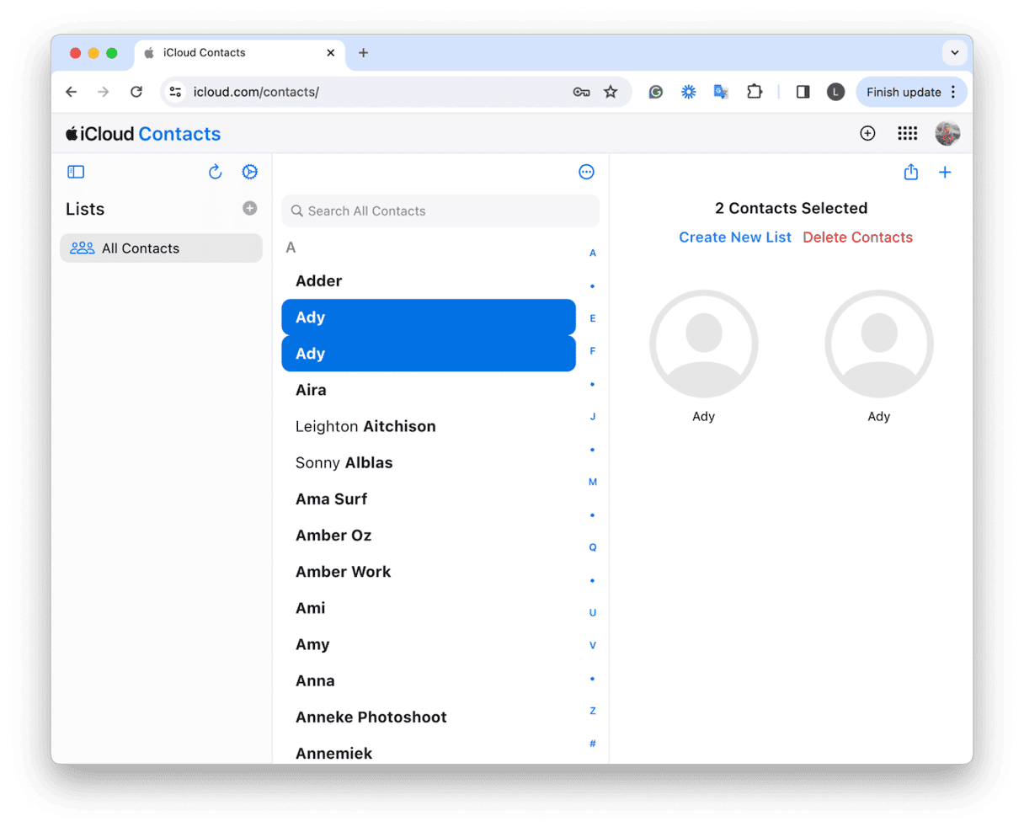Click Create New List
The width and height of the screenshot is (1024, 832).
tap(734, 237)
